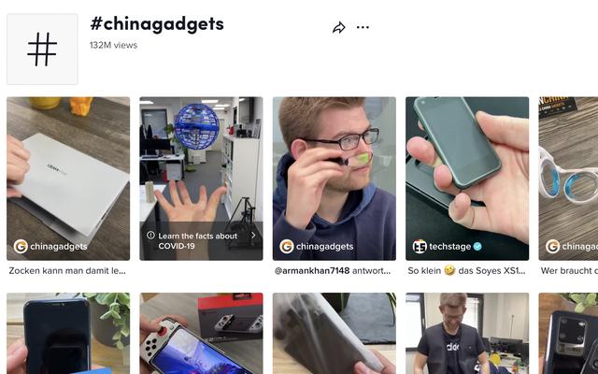Click techstage username on phone video
This screenshot has width=598, height=374.
pyautogui.click(x=449, y=247)
